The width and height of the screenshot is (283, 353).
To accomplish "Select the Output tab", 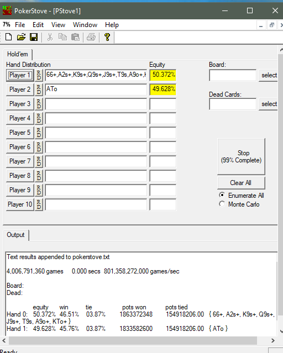I will point(15,235).
